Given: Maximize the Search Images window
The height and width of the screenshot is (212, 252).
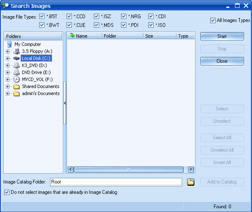Looking at the screenshot, I should click(x=237, y=6).
